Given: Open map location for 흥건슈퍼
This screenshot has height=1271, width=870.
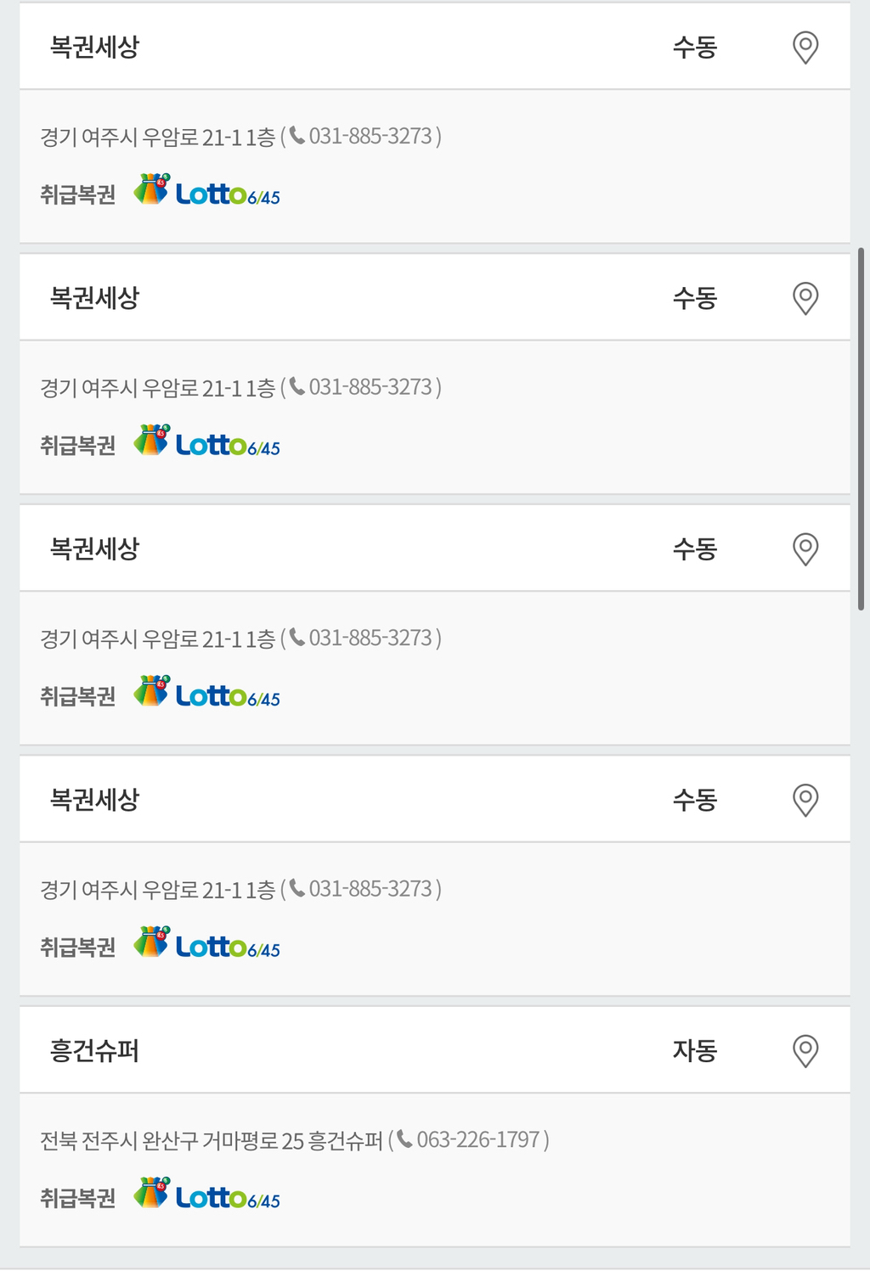Looking at the screenshot, I should pyautogui.click(x=805, y=1050).
